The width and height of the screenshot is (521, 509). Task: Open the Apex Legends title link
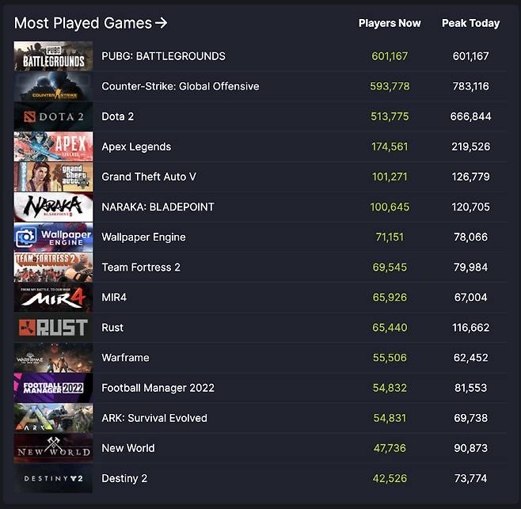coord(136,146)
